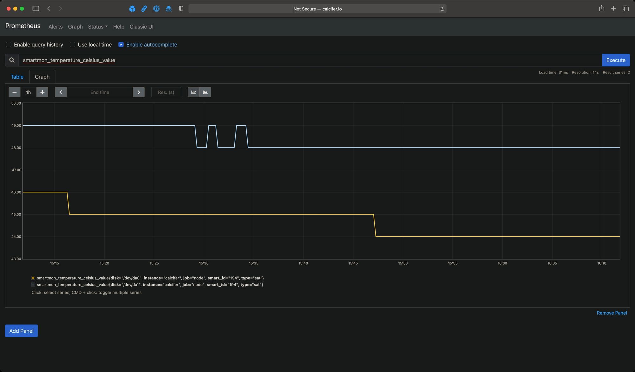Screen dimensions: 635x372
Task: Check the Use local time option
Action: [x=72, y=45]
